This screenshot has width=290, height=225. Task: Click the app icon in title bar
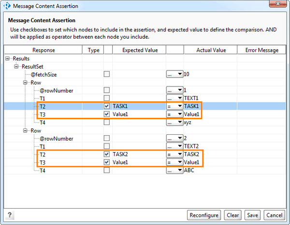click(x=7, y=6)
